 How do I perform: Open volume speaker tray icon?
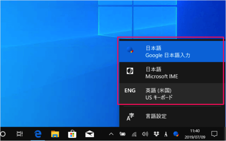(145, 134)
